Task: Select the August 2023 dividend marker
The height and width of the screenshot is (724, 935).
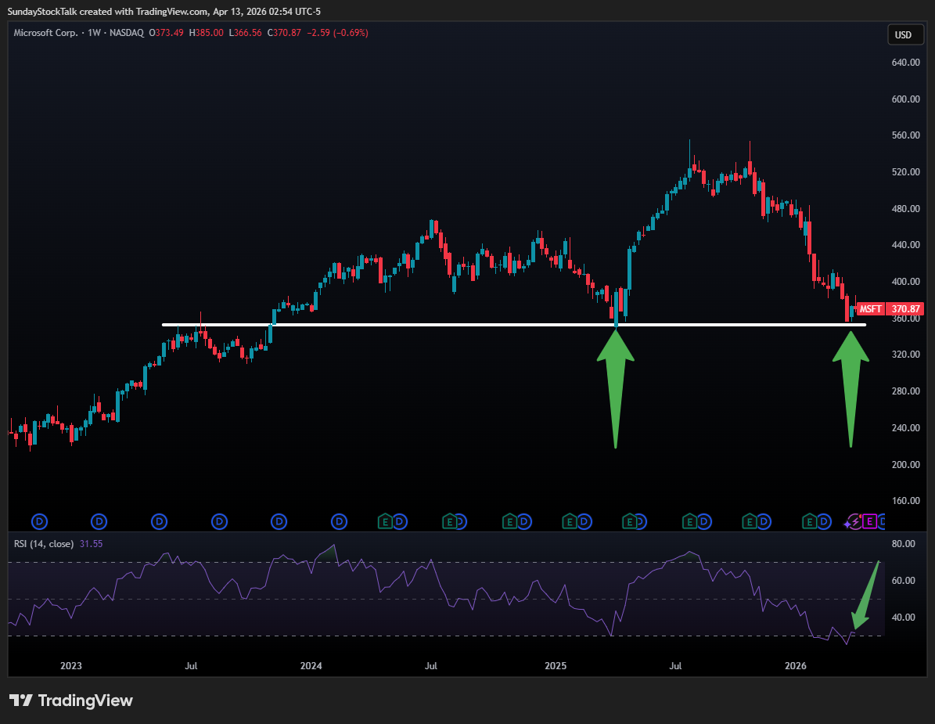Action: point(219,522)
